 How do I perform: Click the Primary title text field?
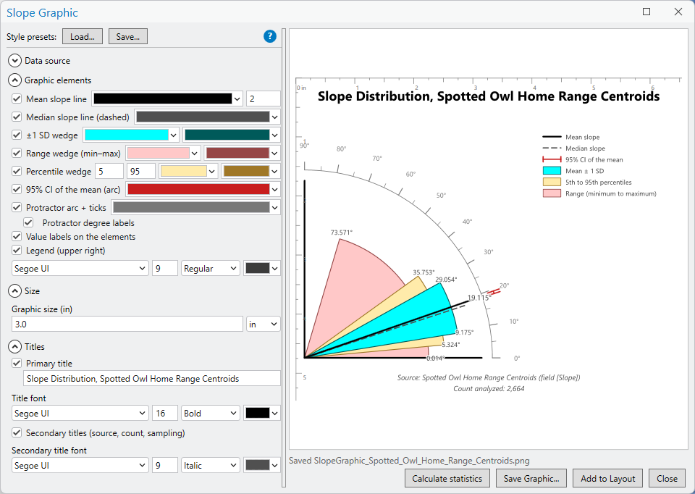pos(151,379)
